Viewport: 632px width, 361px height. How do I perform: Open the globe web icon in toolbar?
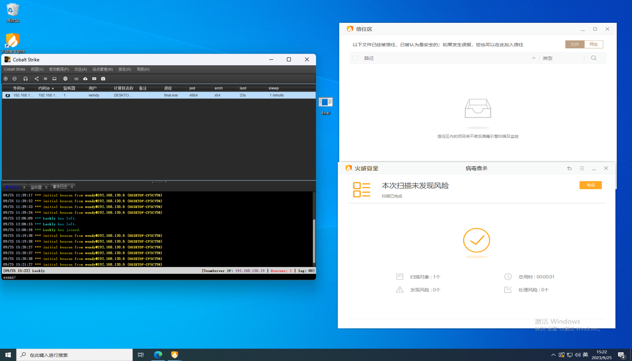66,79
